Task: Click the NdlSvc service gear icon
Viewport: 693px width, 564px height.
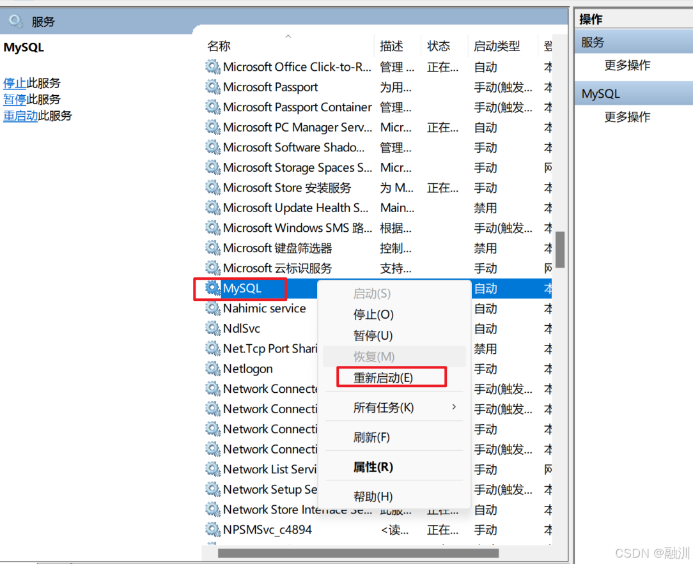Action: click(212, 328)
